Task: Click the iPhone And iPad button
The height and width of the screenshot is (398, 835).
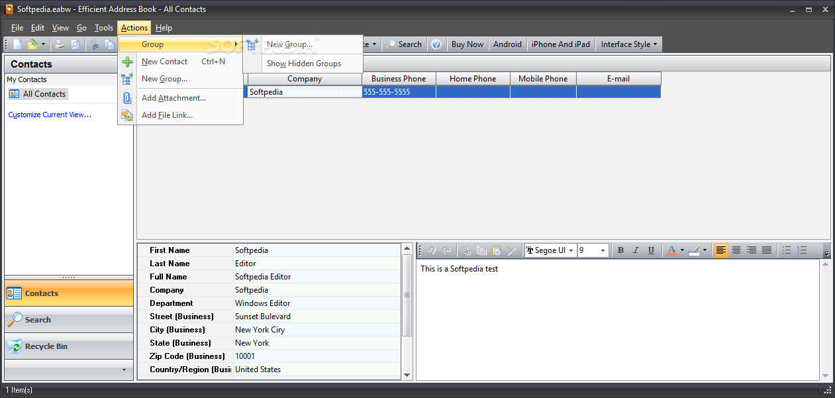Action: (561, 44)
